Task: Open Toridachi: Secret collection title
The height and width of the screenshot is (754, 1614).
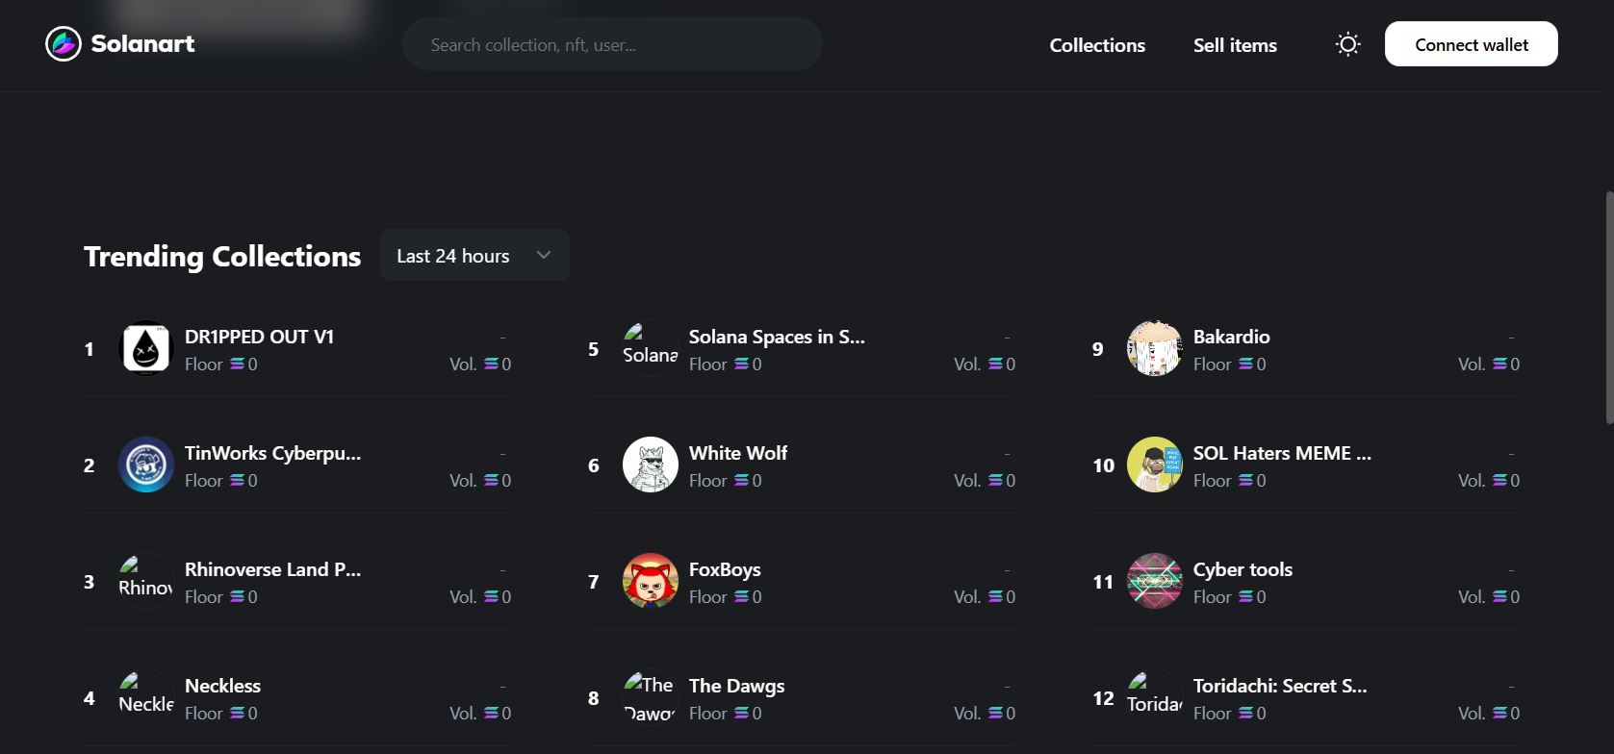Action: click(x=1279, y=686)
